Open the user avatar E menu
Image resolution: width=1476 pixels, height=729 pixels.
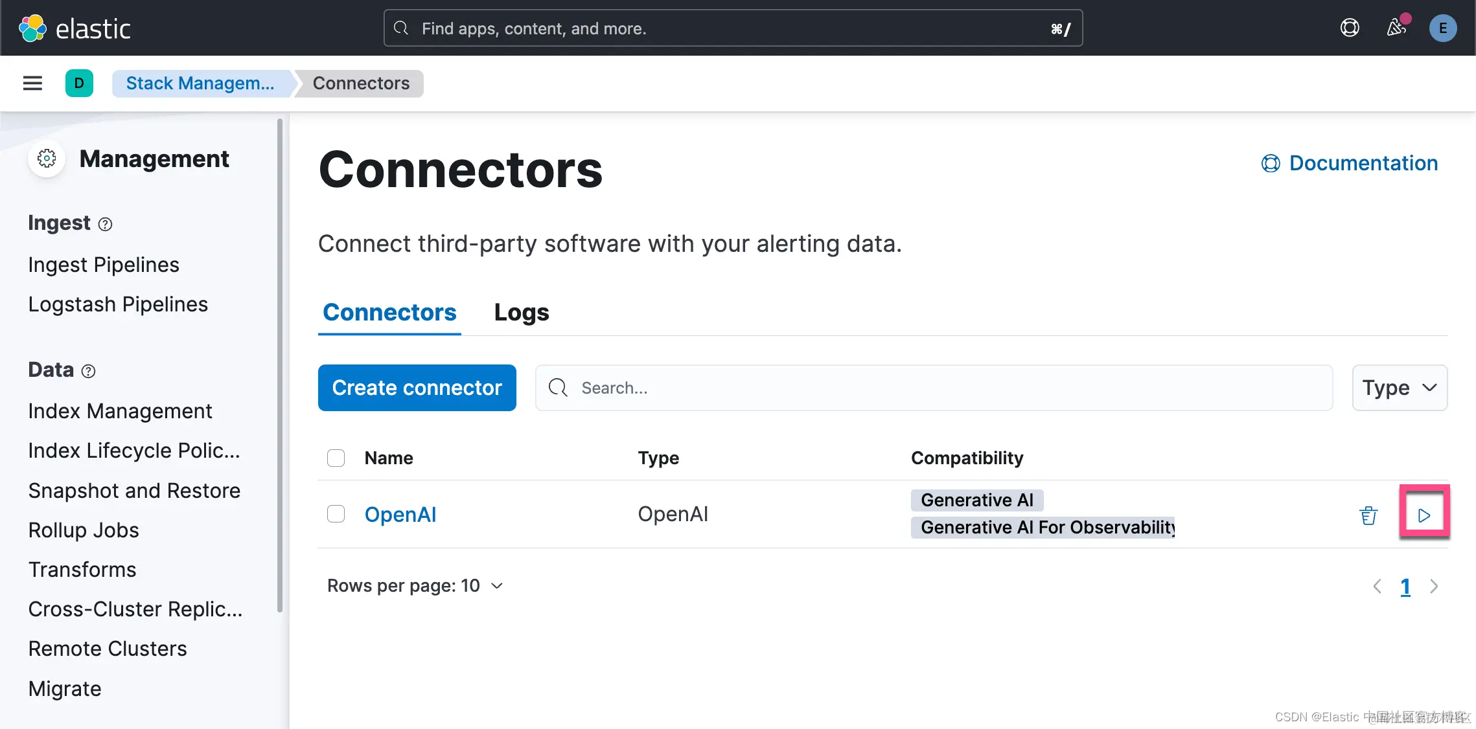click(x=1442, y=28)
